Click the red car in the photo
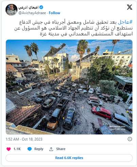This screenshot has width=137, height=167. pos(101,113)
